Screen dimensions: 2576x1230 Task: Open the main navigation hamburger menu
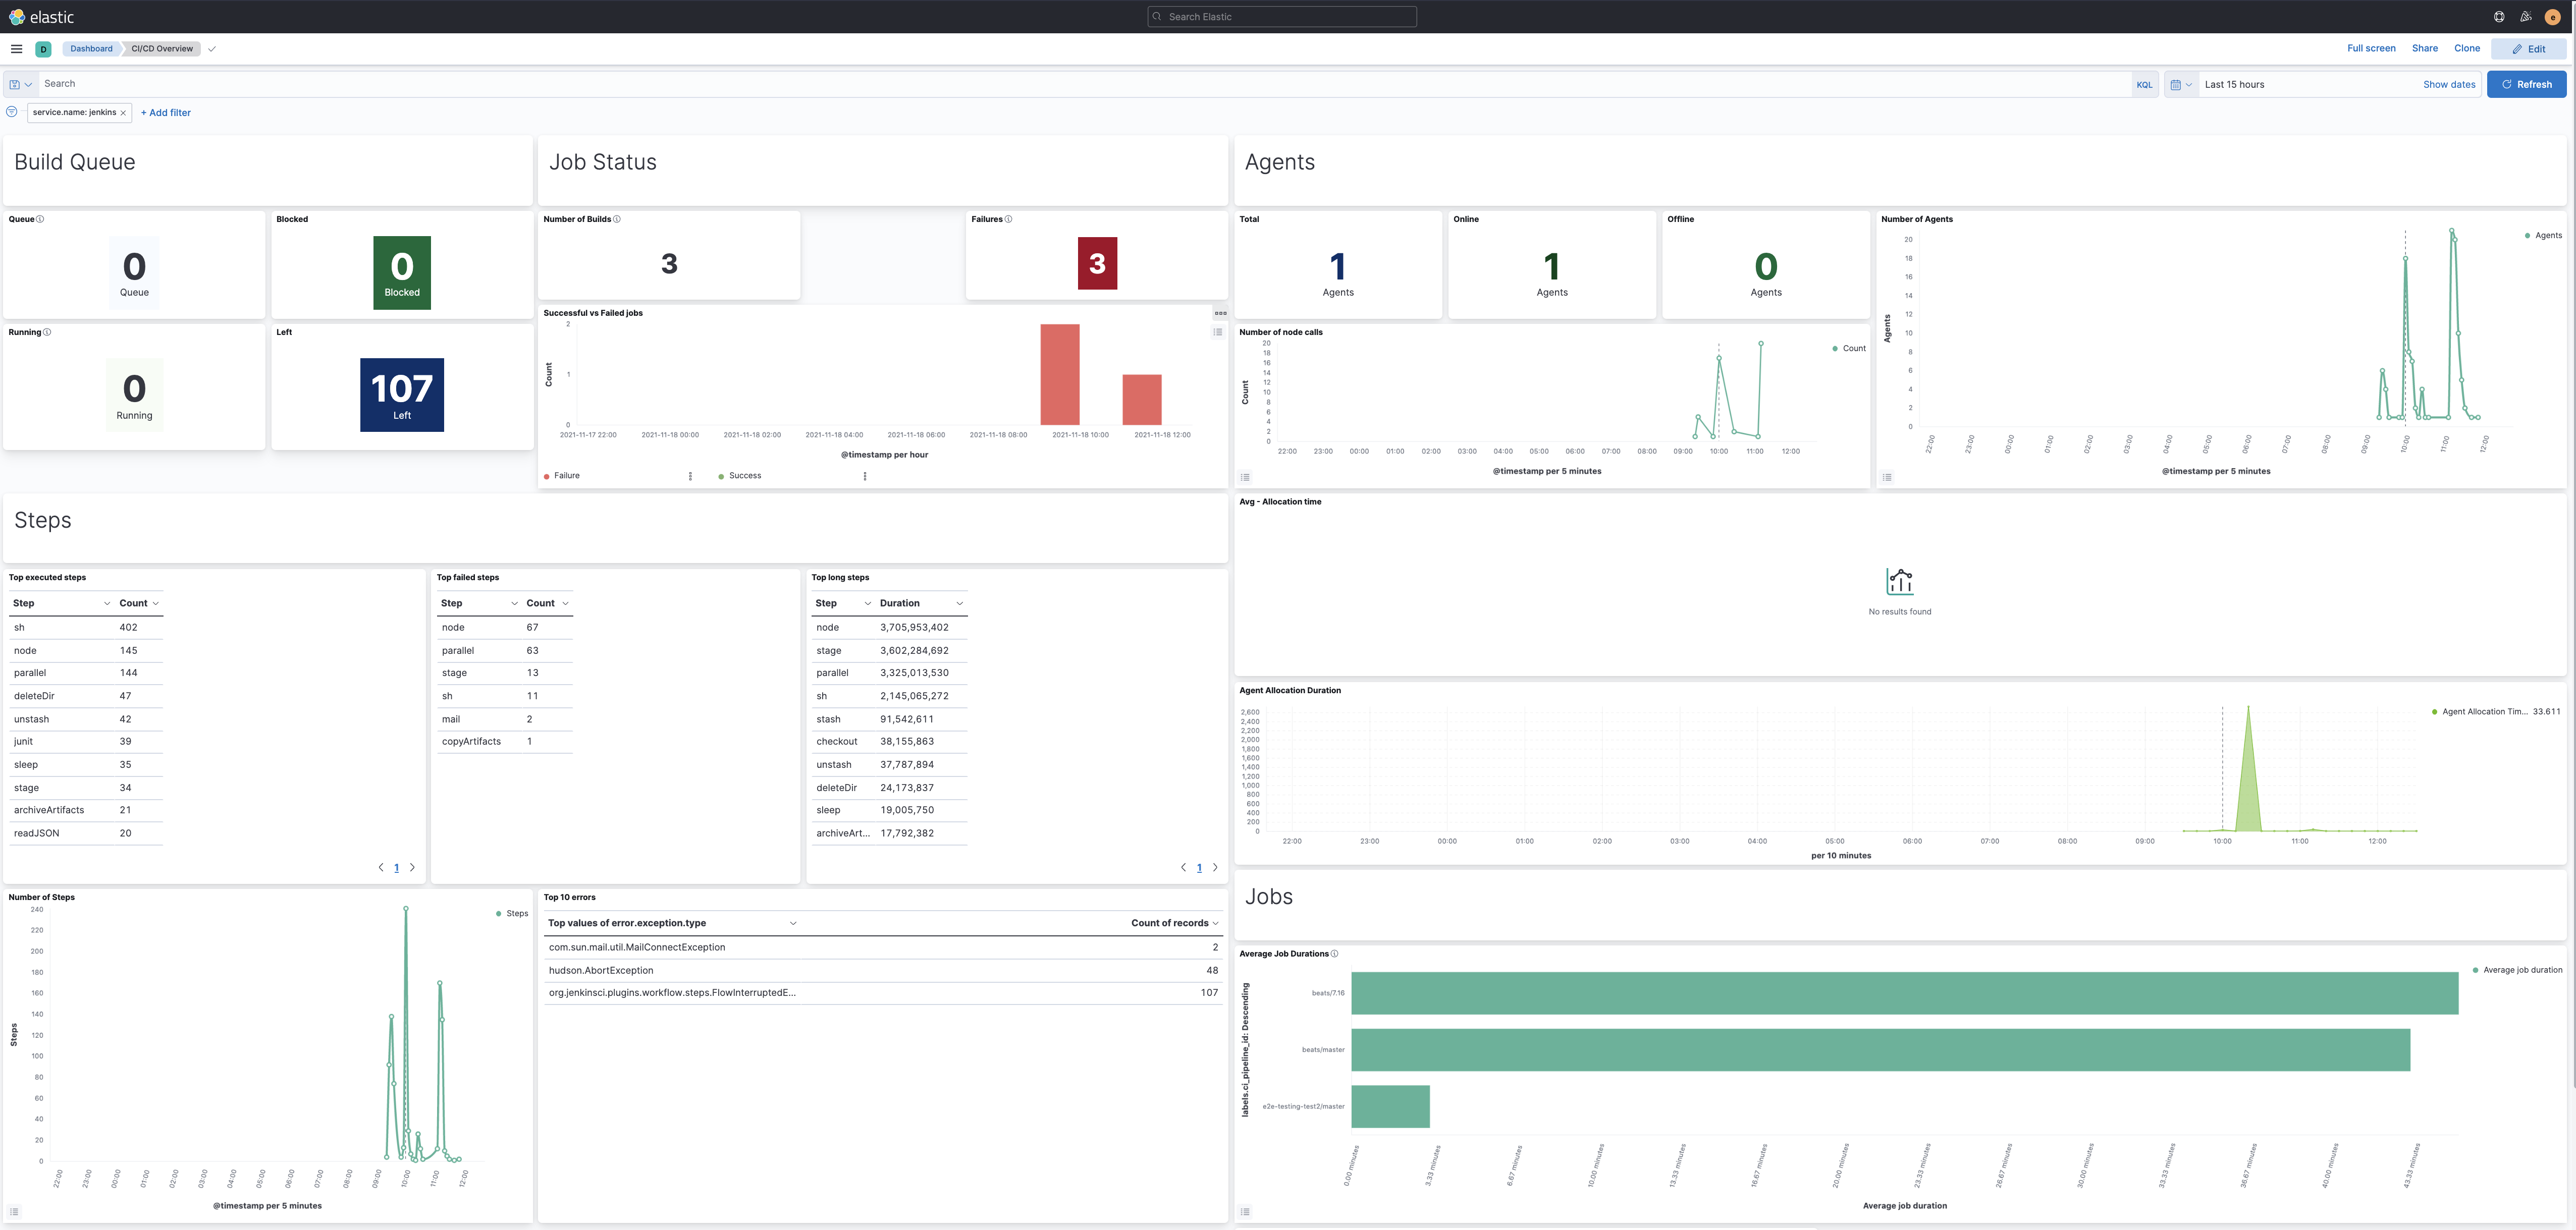tap(16, 48)
